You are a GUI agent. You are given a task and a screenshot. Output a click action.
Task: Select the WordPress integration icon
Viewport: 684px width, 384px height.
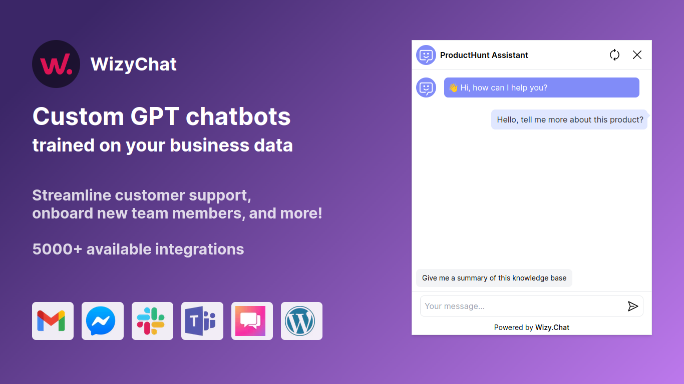[301, 321]
